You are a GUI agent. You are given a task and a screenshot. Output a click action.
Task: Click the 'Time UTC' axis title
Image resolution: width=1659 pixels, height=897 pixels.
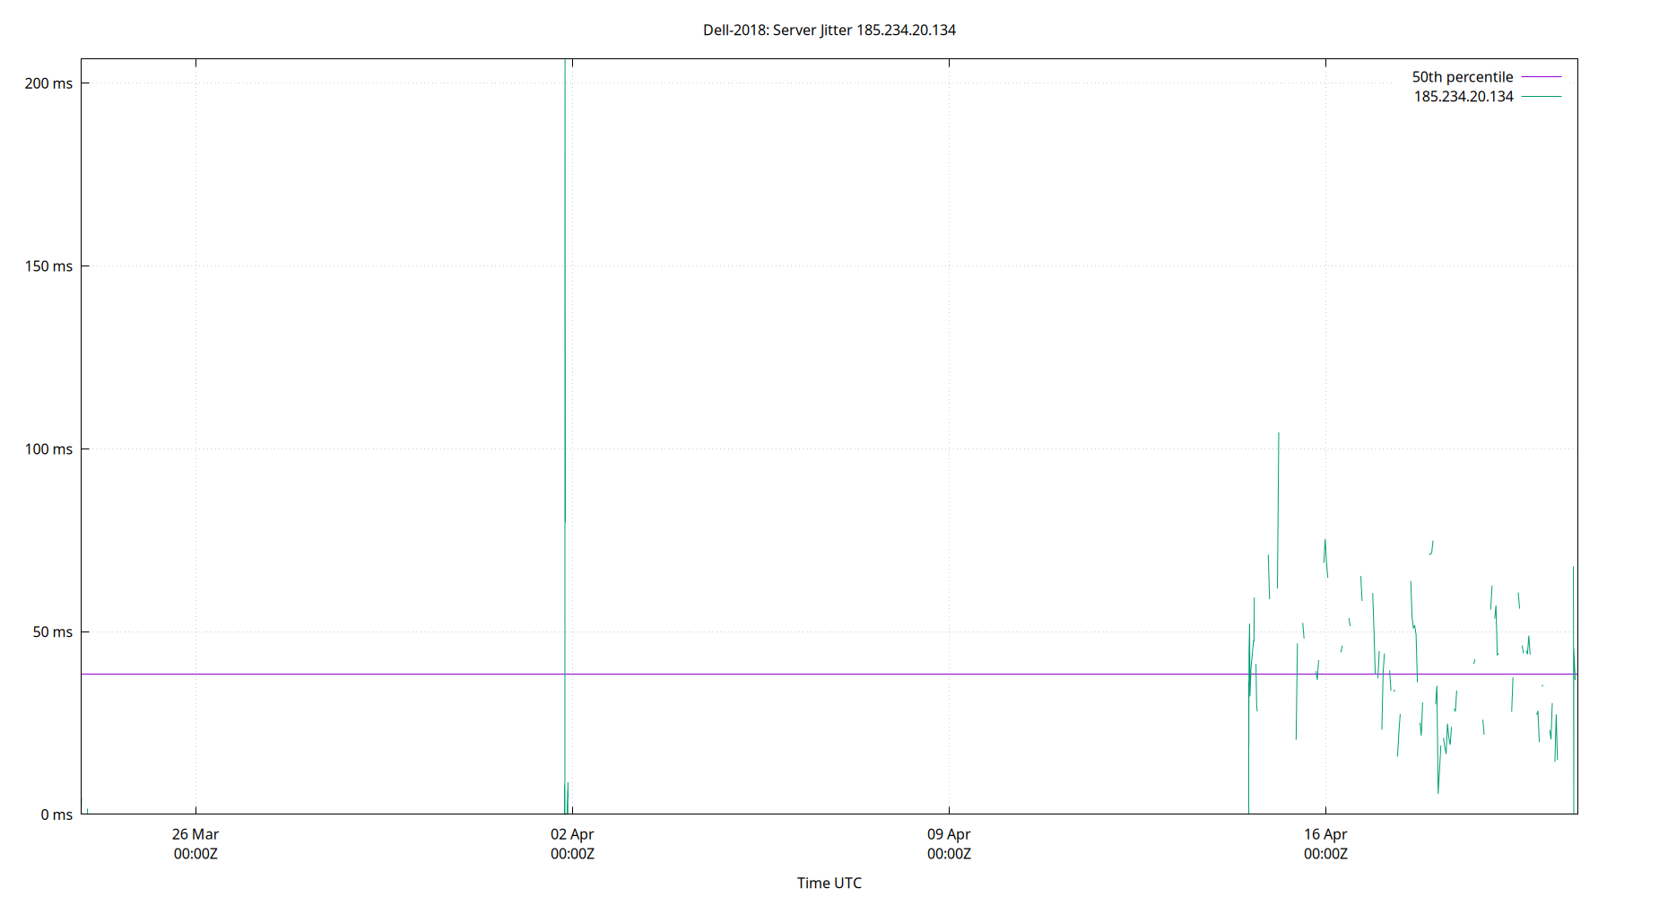coord(829,884)
